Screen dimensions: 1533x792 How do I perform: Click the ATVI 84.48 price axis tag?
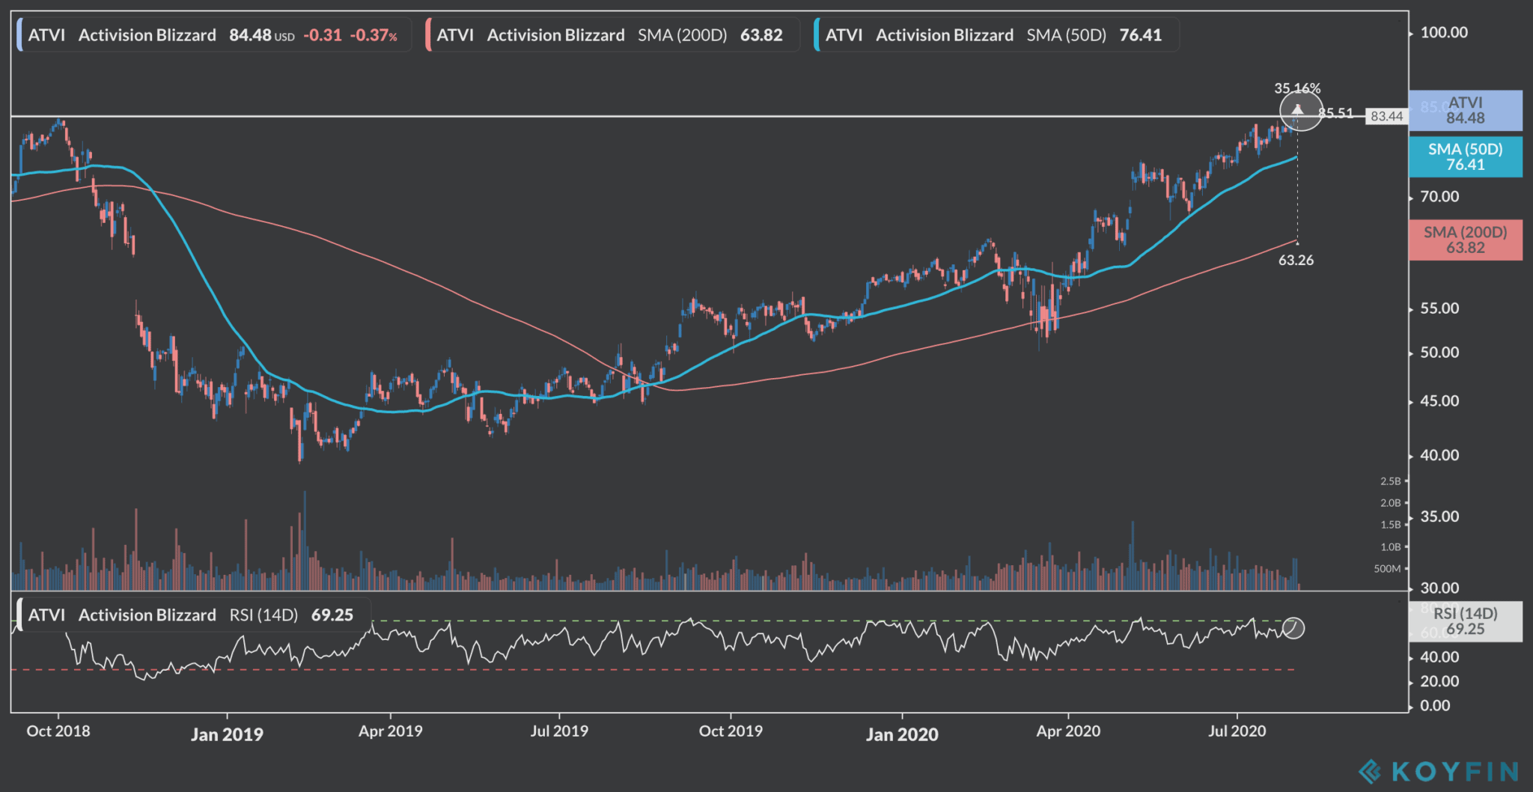tap(1465, 111)
